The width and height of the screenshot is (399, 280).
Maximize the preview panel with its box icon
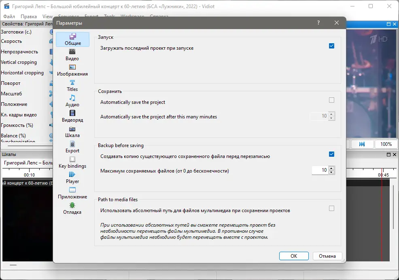click(x=388, y=24)
